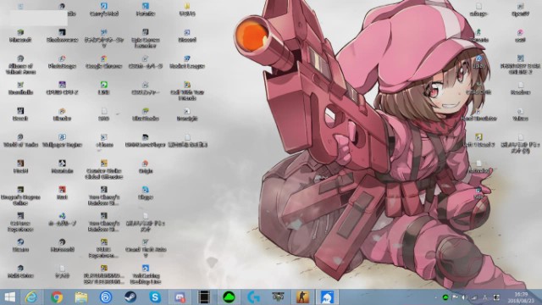Open the green round taskbar icon
Screen dimensions: 542x305
tap(229, 297)
